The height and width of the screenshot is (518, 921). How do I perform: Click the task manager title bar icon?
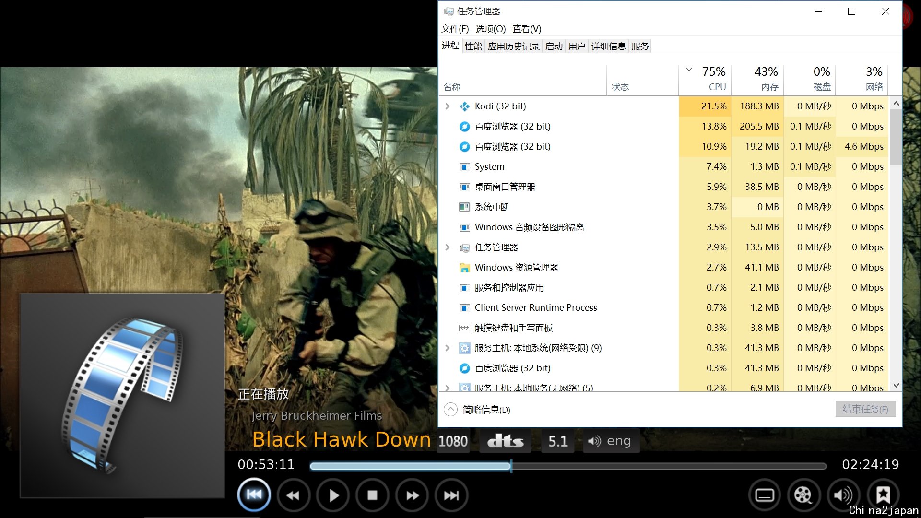(x=449, y=11)
